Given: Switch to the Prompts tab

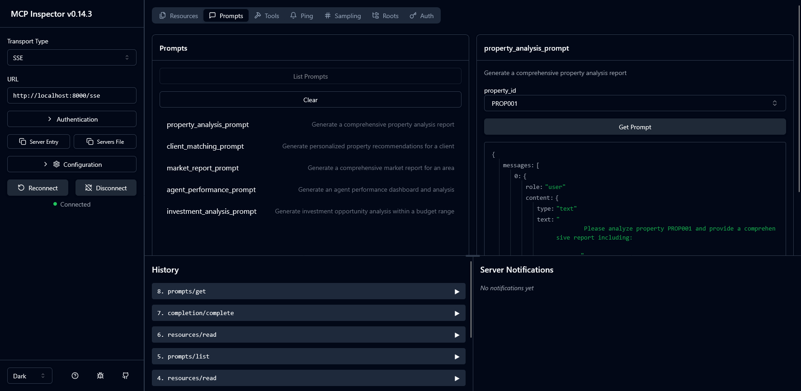Looking at the screenshot, I should click(226, 15).
